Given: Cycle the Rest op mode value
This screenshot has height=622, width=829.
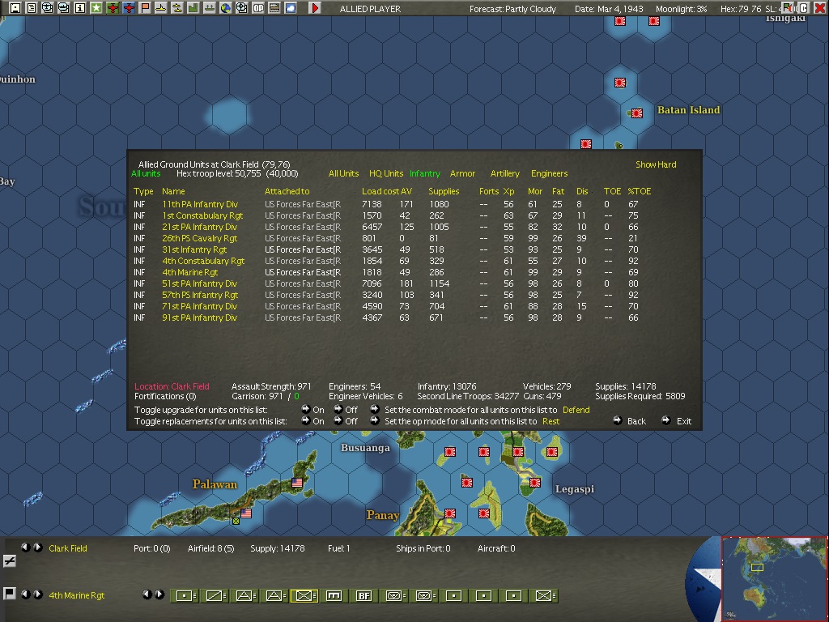Looking at the screenshot, I should click(x=551, y=421).
